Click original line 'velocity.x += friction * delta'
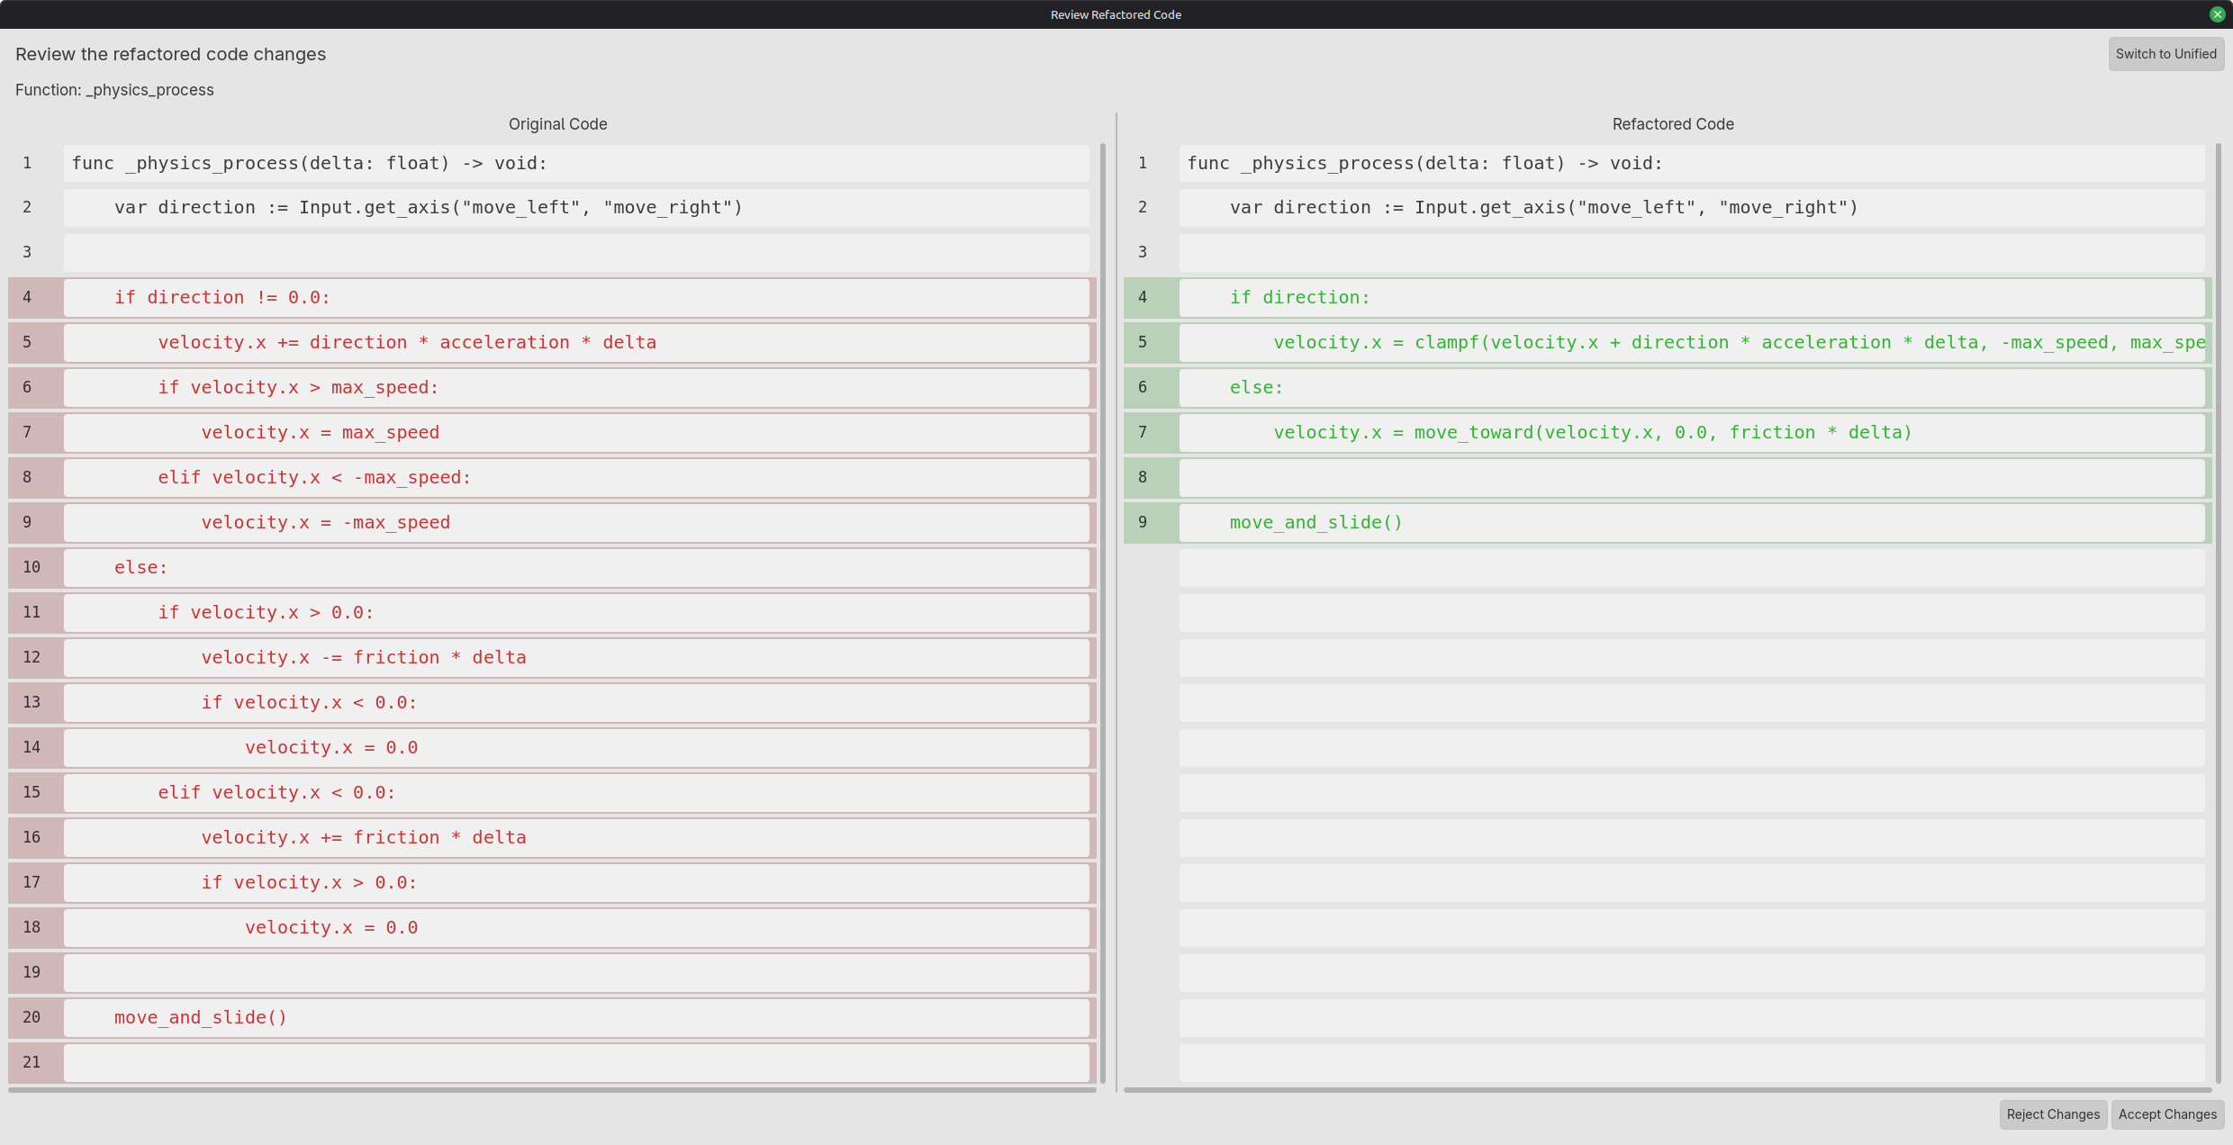 [576, 838]
